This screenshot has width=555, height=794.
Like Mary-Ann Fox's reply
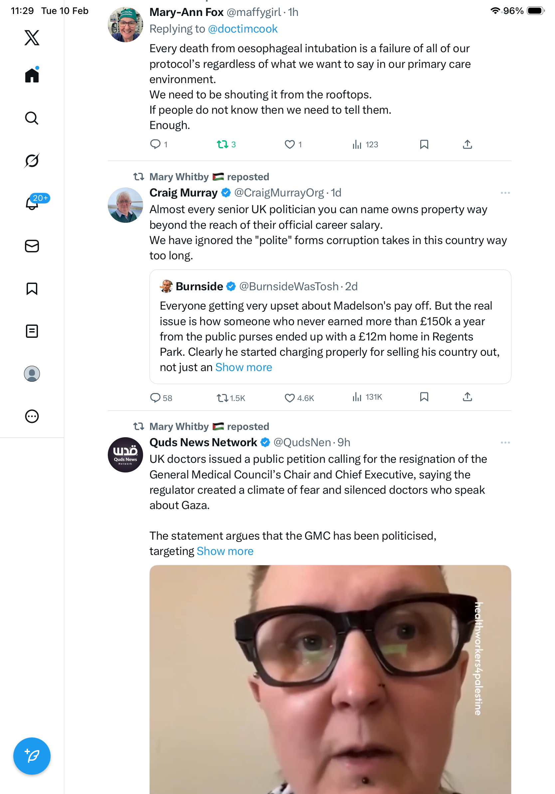click(289, 144)
